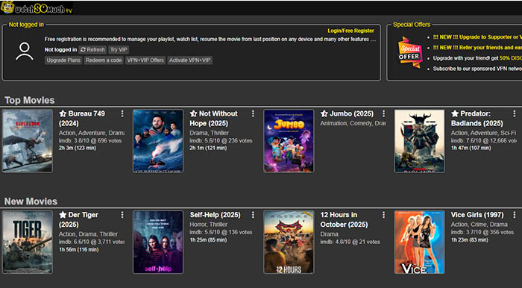Open three-dot menu for Vice Girls (1997)

[515, 215]
